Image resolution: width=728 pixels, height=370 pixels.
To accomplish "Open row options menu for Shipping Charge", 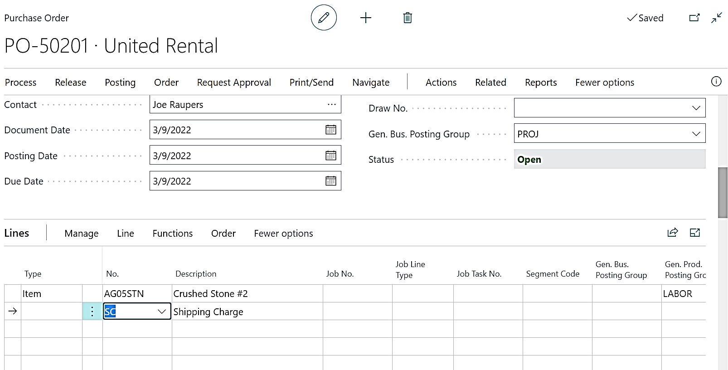I will (92, 311).
